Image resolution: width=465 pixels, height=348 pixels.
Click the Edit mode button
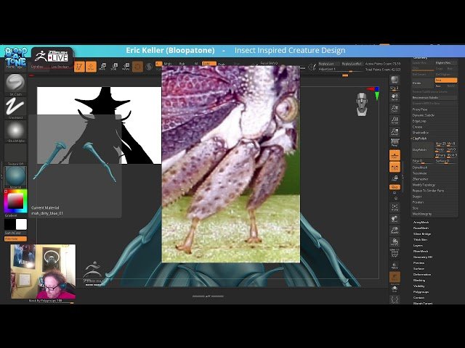[78, 67]
